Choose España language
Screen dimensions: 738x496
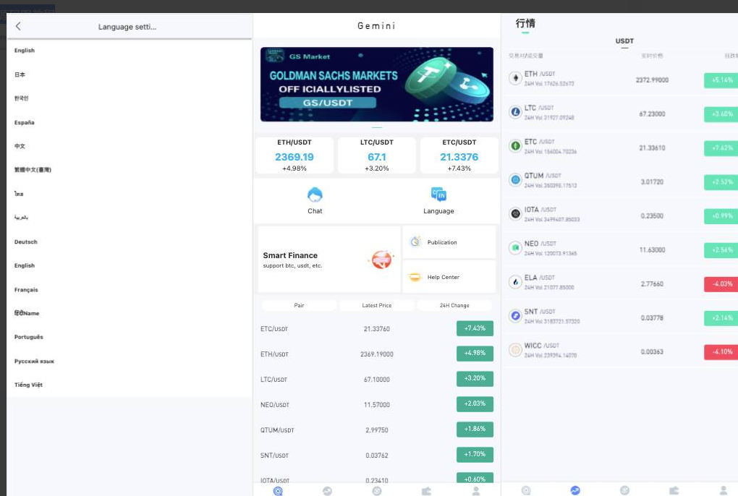click(25, 122)
